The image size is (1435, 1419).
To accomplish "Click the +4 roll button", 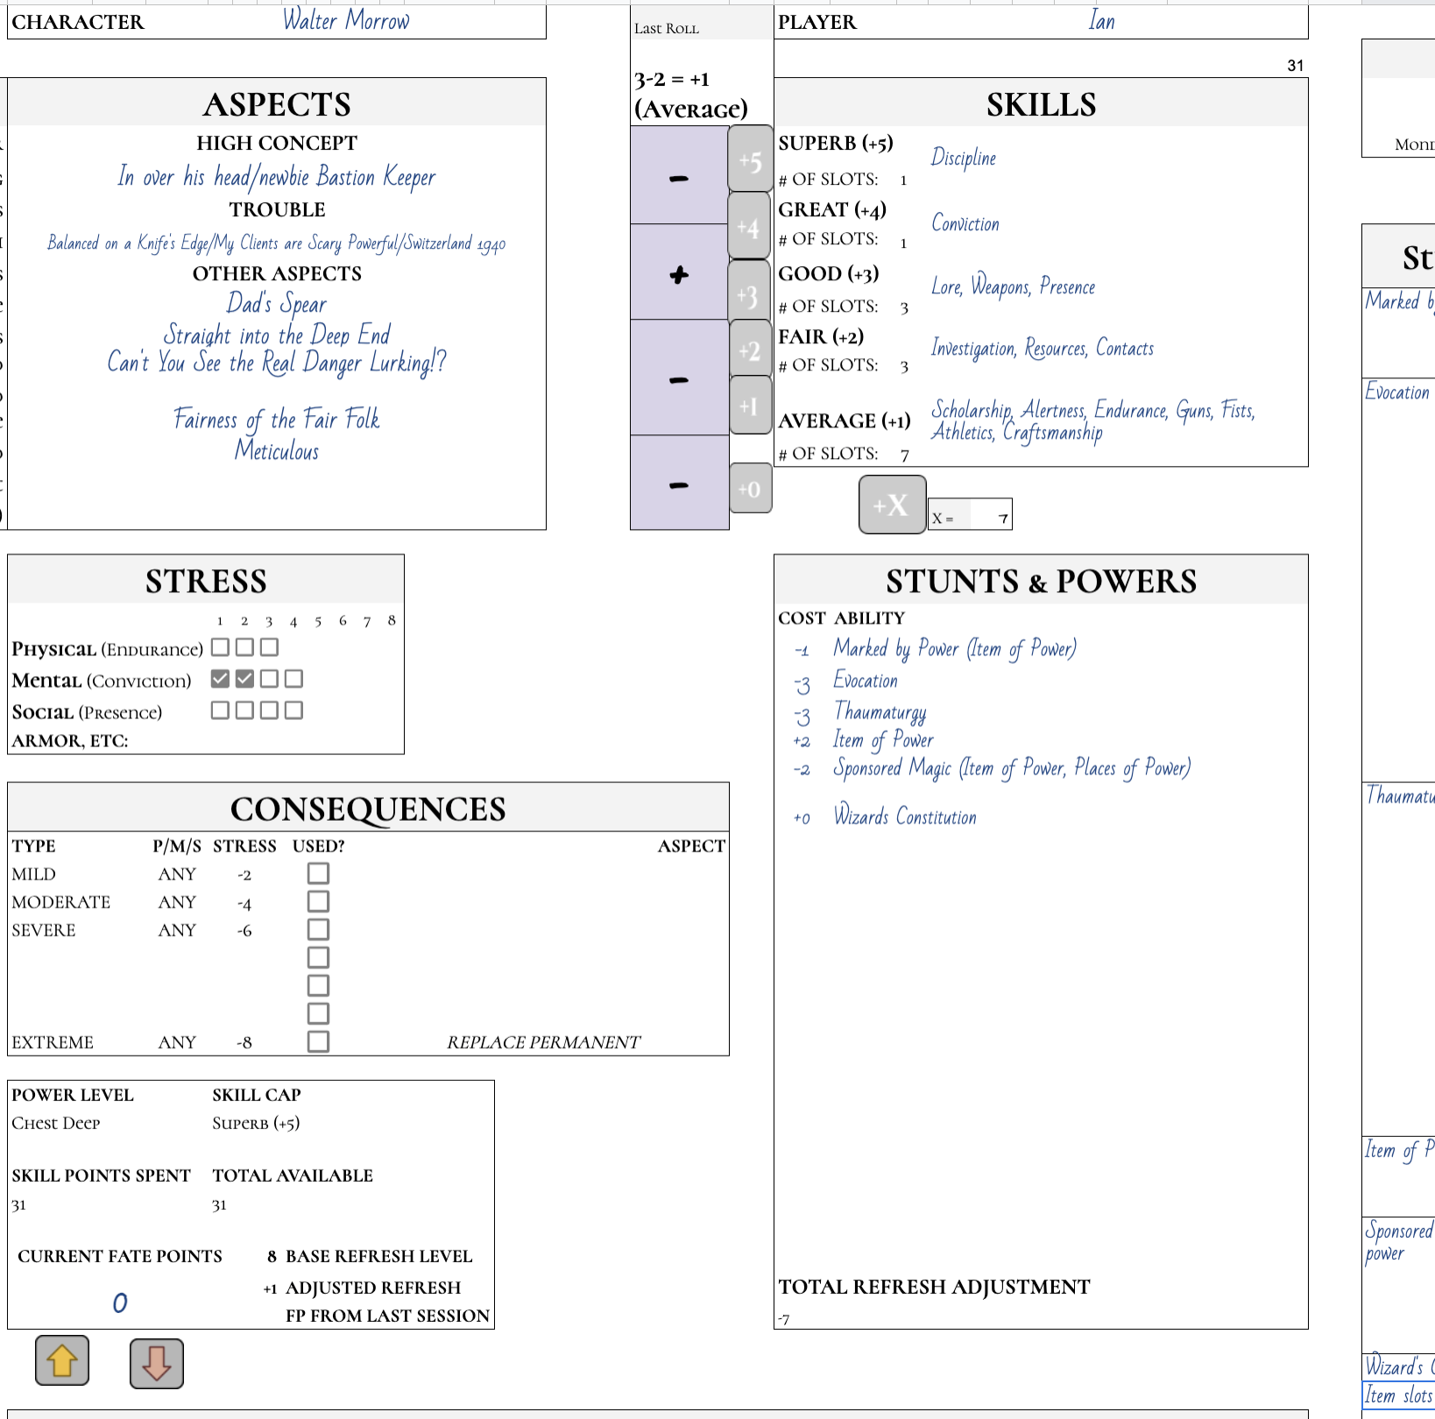I will pos(750,226).
